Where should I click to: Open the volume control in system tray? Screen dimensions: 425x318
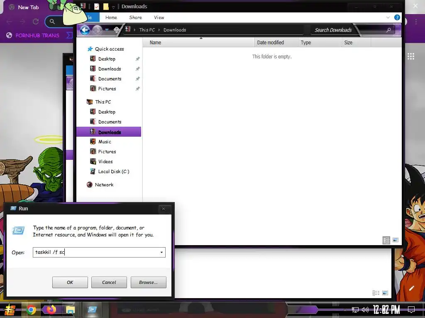click(365, 310)
